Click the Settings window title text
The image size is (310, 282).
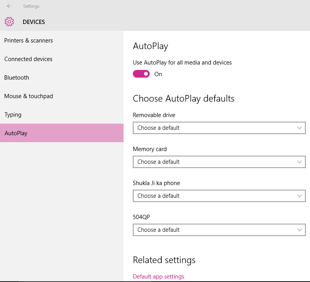pos(31,6)
